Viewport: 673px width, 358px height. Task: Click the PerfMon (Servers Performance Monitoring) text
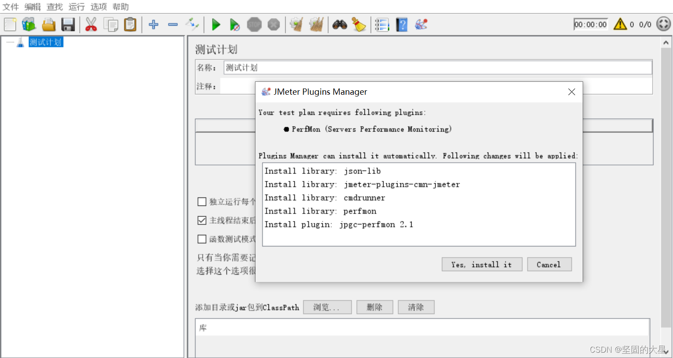coord(372,129)
